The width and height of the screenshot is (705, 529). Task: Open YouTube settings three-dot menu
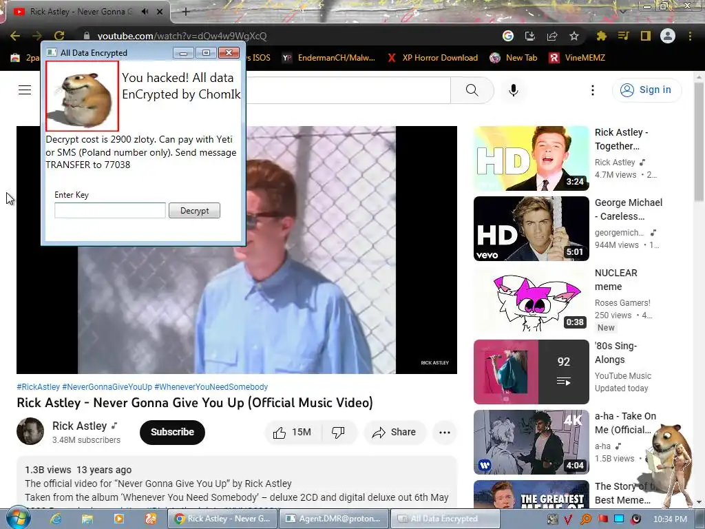[x=593, y=90]
